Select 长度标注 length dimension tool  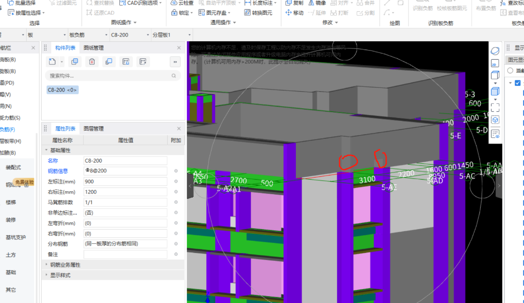[x=261, y=3]
